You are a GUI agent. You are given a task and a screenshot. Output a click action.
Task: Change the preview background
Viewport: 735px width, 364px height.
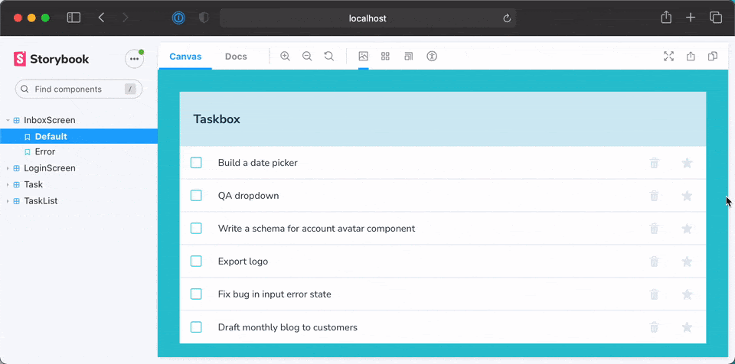point(364,57)
